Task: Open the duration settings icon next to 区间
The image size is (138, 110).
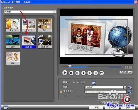Action: [x=94, y=82]
